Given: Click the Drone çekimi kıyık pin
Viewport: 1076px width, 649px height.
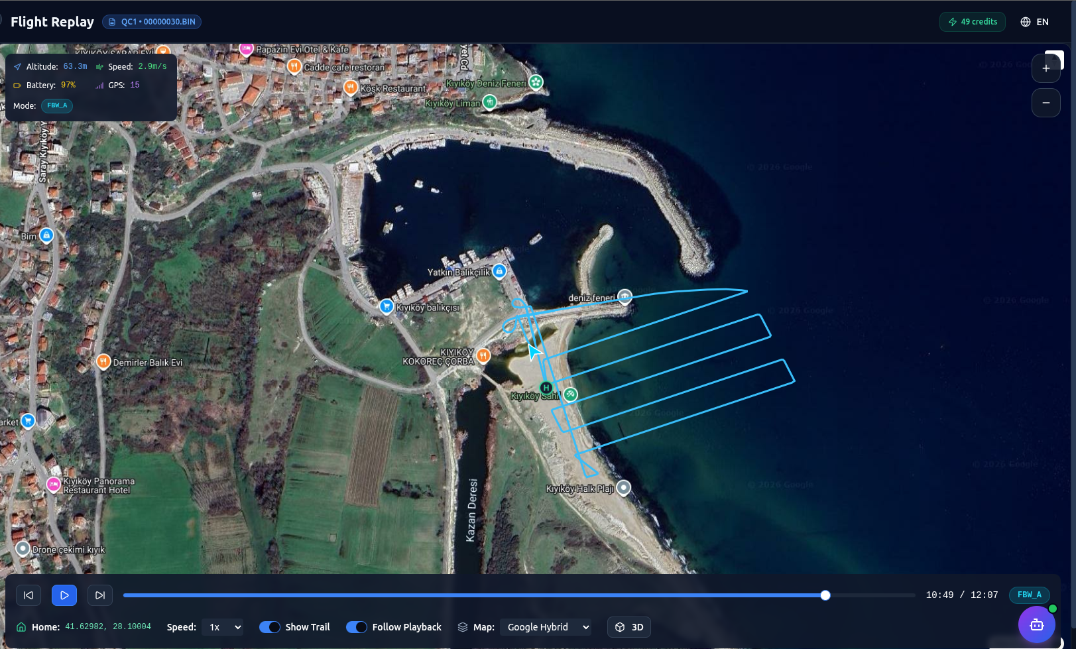Looking at the screenshot, I should click(23, 549).
